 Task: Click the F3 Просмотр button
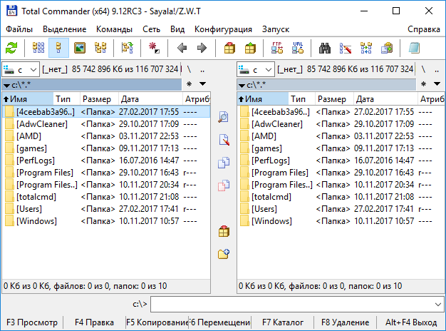32,322
